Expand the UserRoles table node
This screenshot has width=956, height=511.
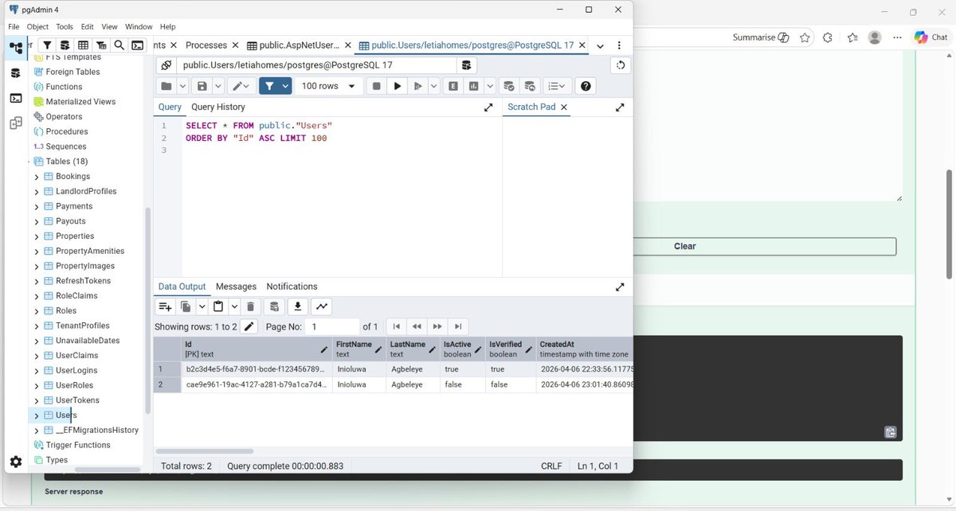click(37, 386)
